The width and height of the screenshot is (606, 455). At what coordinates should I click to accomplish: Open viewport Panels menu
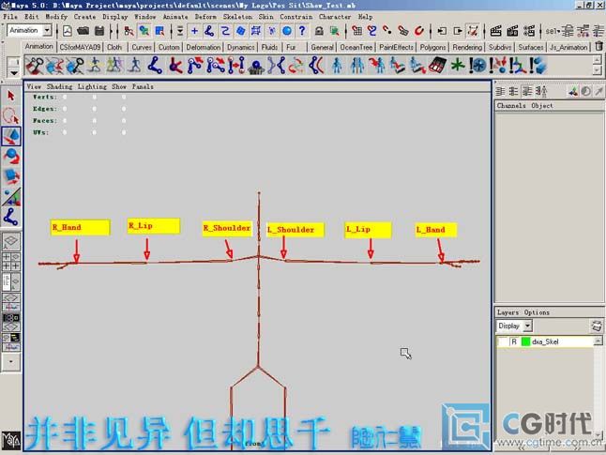coord(143,86)
